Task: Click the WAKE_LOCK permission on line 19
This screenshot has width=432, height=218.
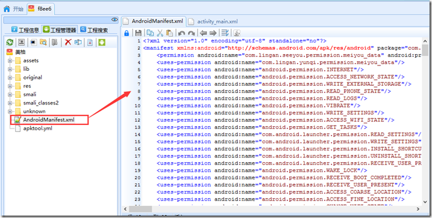Action: tap(261, 171)
